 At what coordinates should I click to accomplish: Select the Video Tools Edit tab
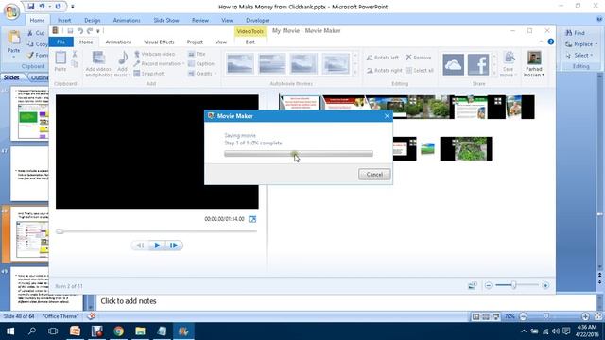click(x=250, y=42)
